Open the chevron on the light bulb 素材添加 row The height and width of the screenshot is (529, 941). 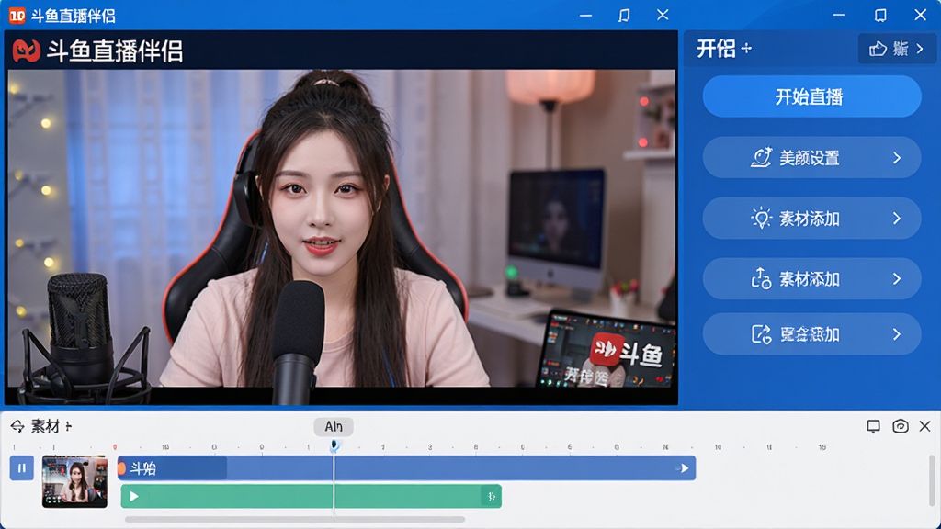(x=897, y=219)
